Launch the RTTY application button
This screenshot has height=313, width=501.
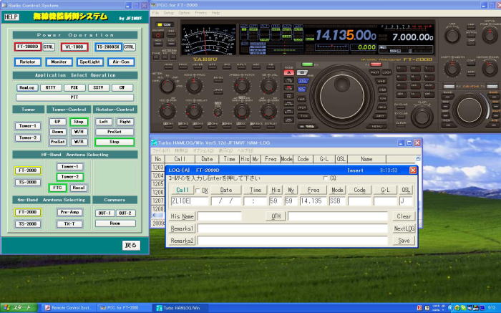tap(51, 87)
